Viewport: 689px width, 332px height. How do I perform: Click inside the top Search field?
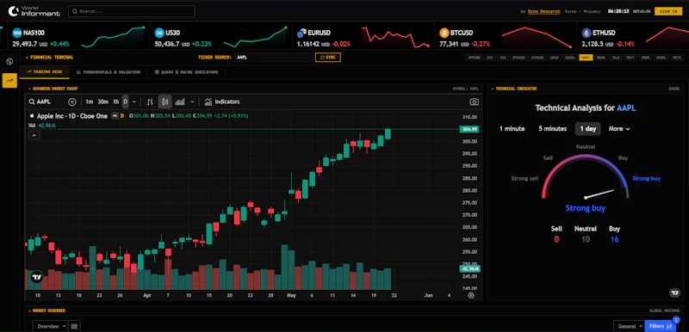coord(132,11)
